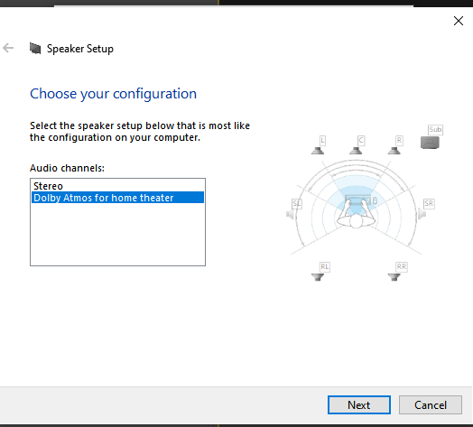The image size is (473, 427).
Task: Click the rear right speaker icon
Action: [x=394, y=277]
